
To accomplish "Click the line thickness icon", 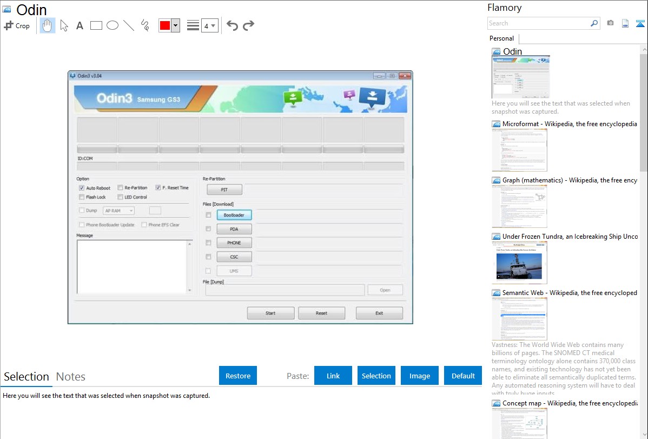I will (x=193, y=25).
